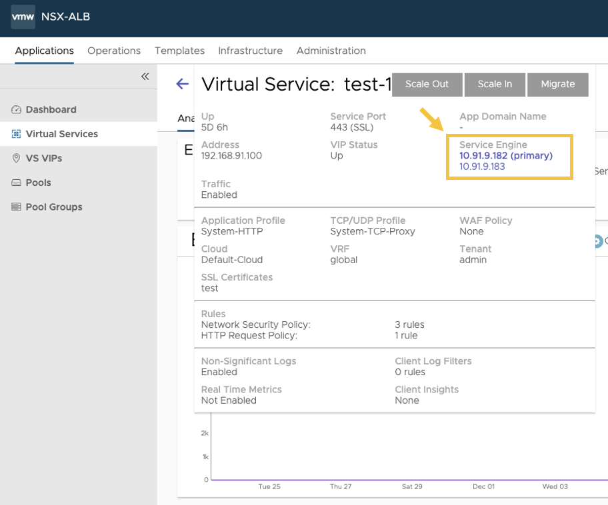Collapse the sidebar with double chevron

pos(145,77)
